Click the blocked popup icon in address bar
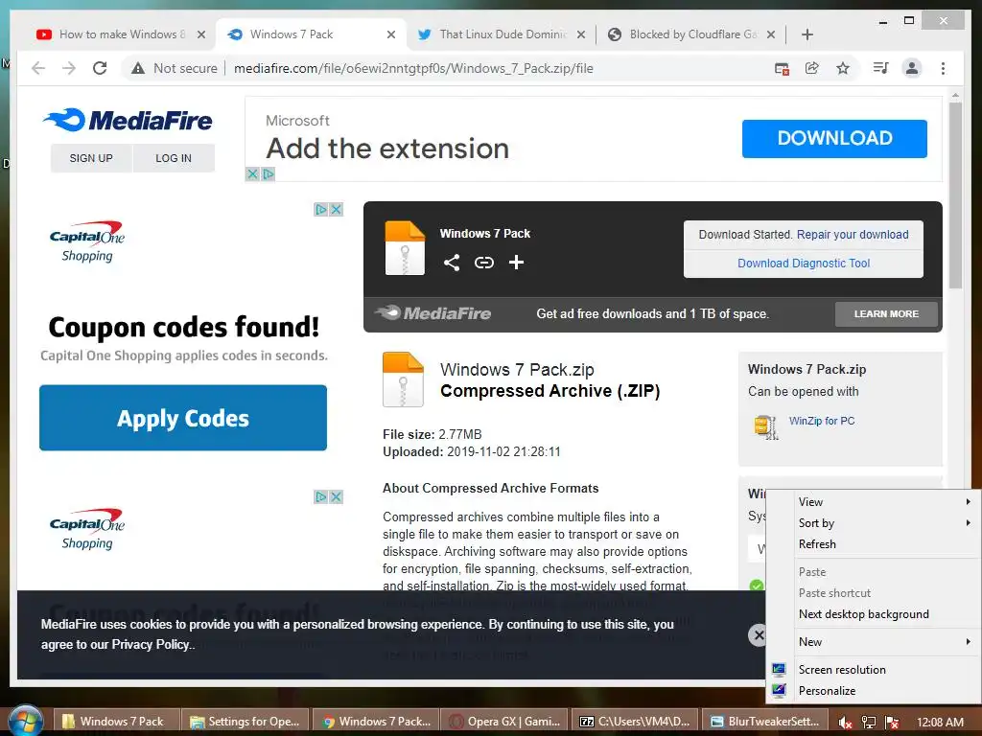The height and width of the screenshot is (736, 982). coord(782,68)
